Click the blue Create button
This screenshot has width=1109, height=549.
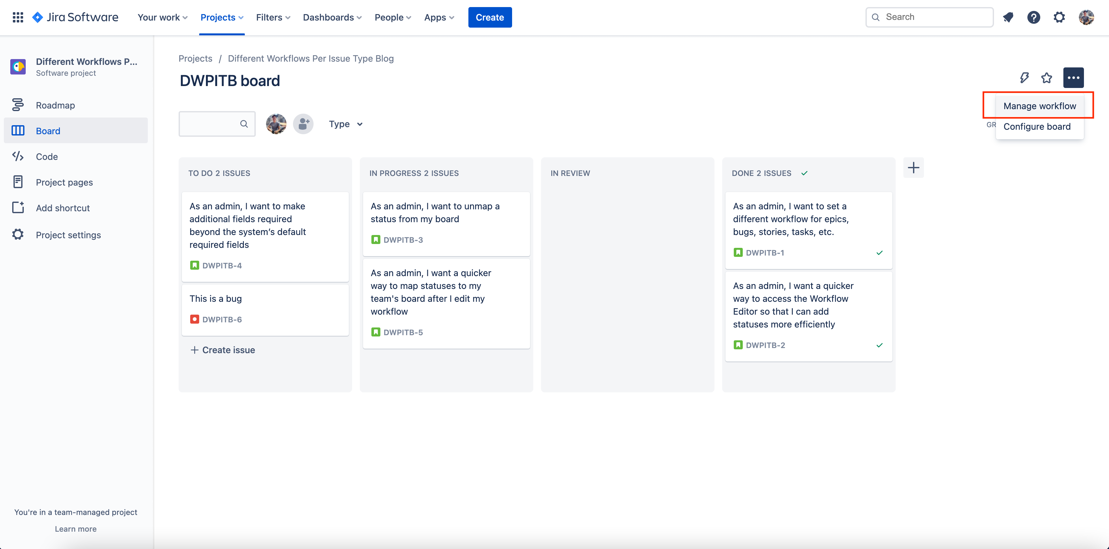point(490,17)
